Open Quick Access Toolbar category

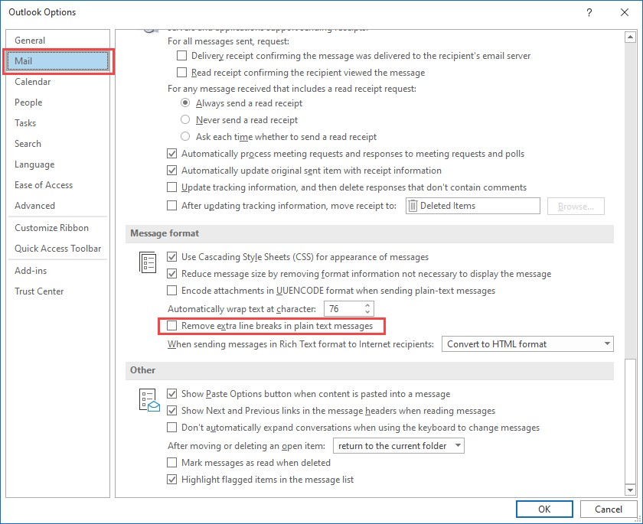(x=58, y=249)
